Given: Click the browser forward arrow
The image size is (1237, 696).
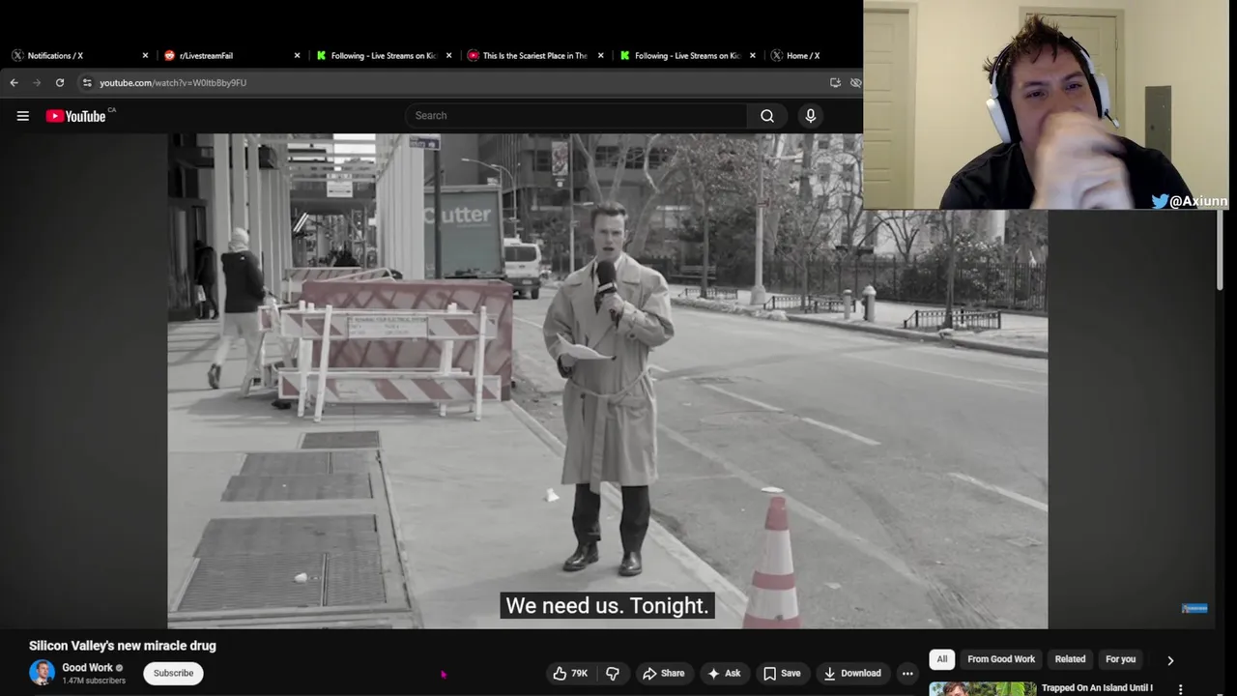Looking at the screenshot, I should pos(37,83).
